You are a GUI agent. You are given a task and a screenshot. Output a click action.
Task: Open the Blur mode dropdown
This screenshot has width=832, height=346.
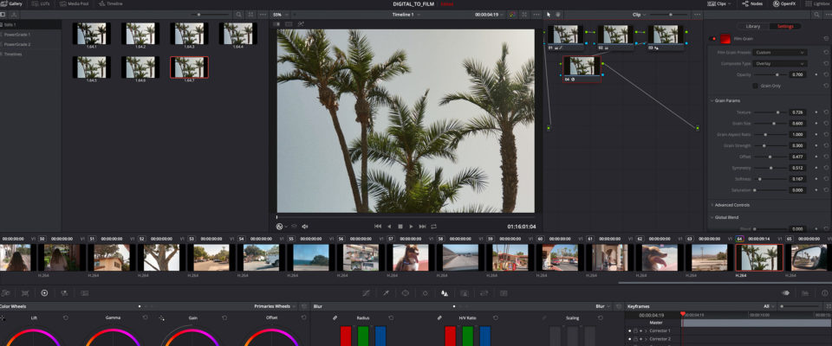pyautogui.click(x=603, y=306)
